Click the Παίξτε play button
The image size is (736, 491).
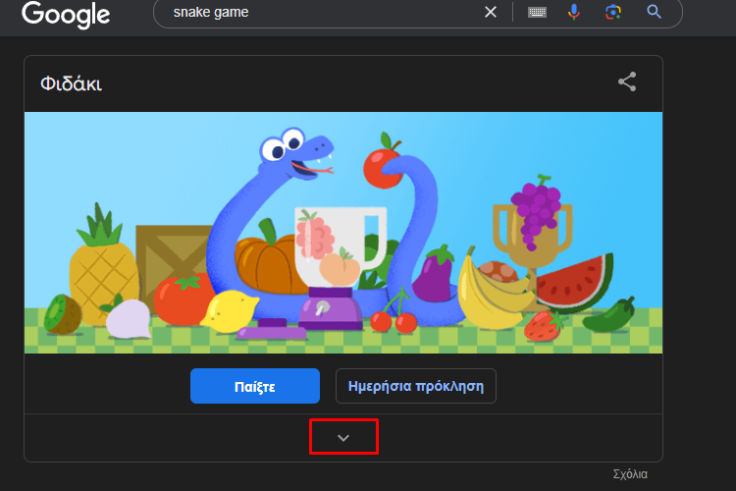pyautogui.click(x=255, y=386)
